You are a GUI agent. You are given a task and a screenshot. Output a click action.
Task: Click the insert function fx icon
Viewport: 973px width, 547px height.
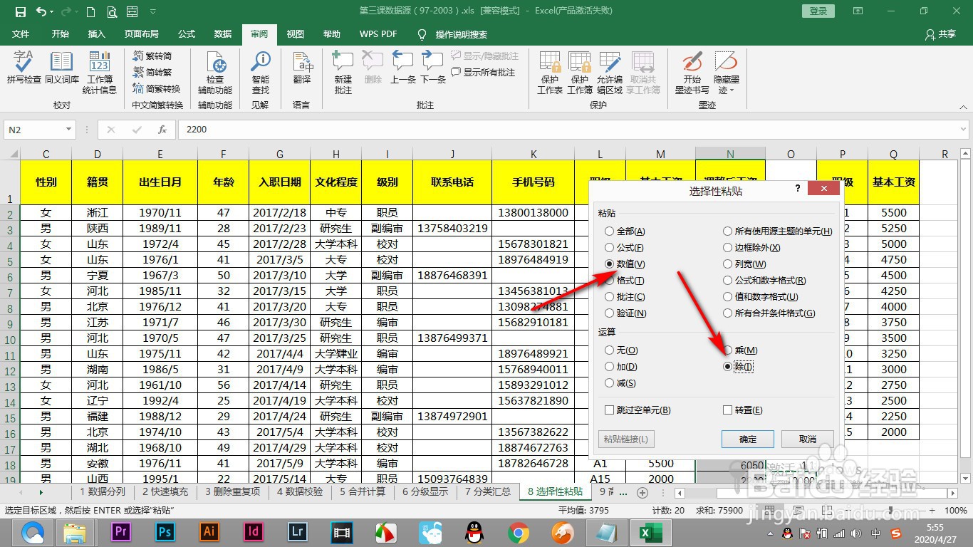tap(162, 130)
